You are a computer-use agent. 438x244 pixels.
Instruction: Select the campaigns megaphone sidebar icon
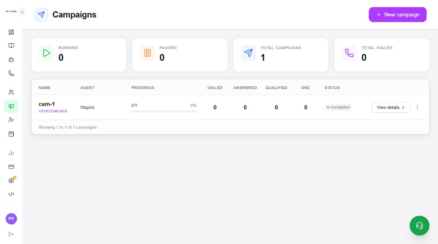point(11,106)
